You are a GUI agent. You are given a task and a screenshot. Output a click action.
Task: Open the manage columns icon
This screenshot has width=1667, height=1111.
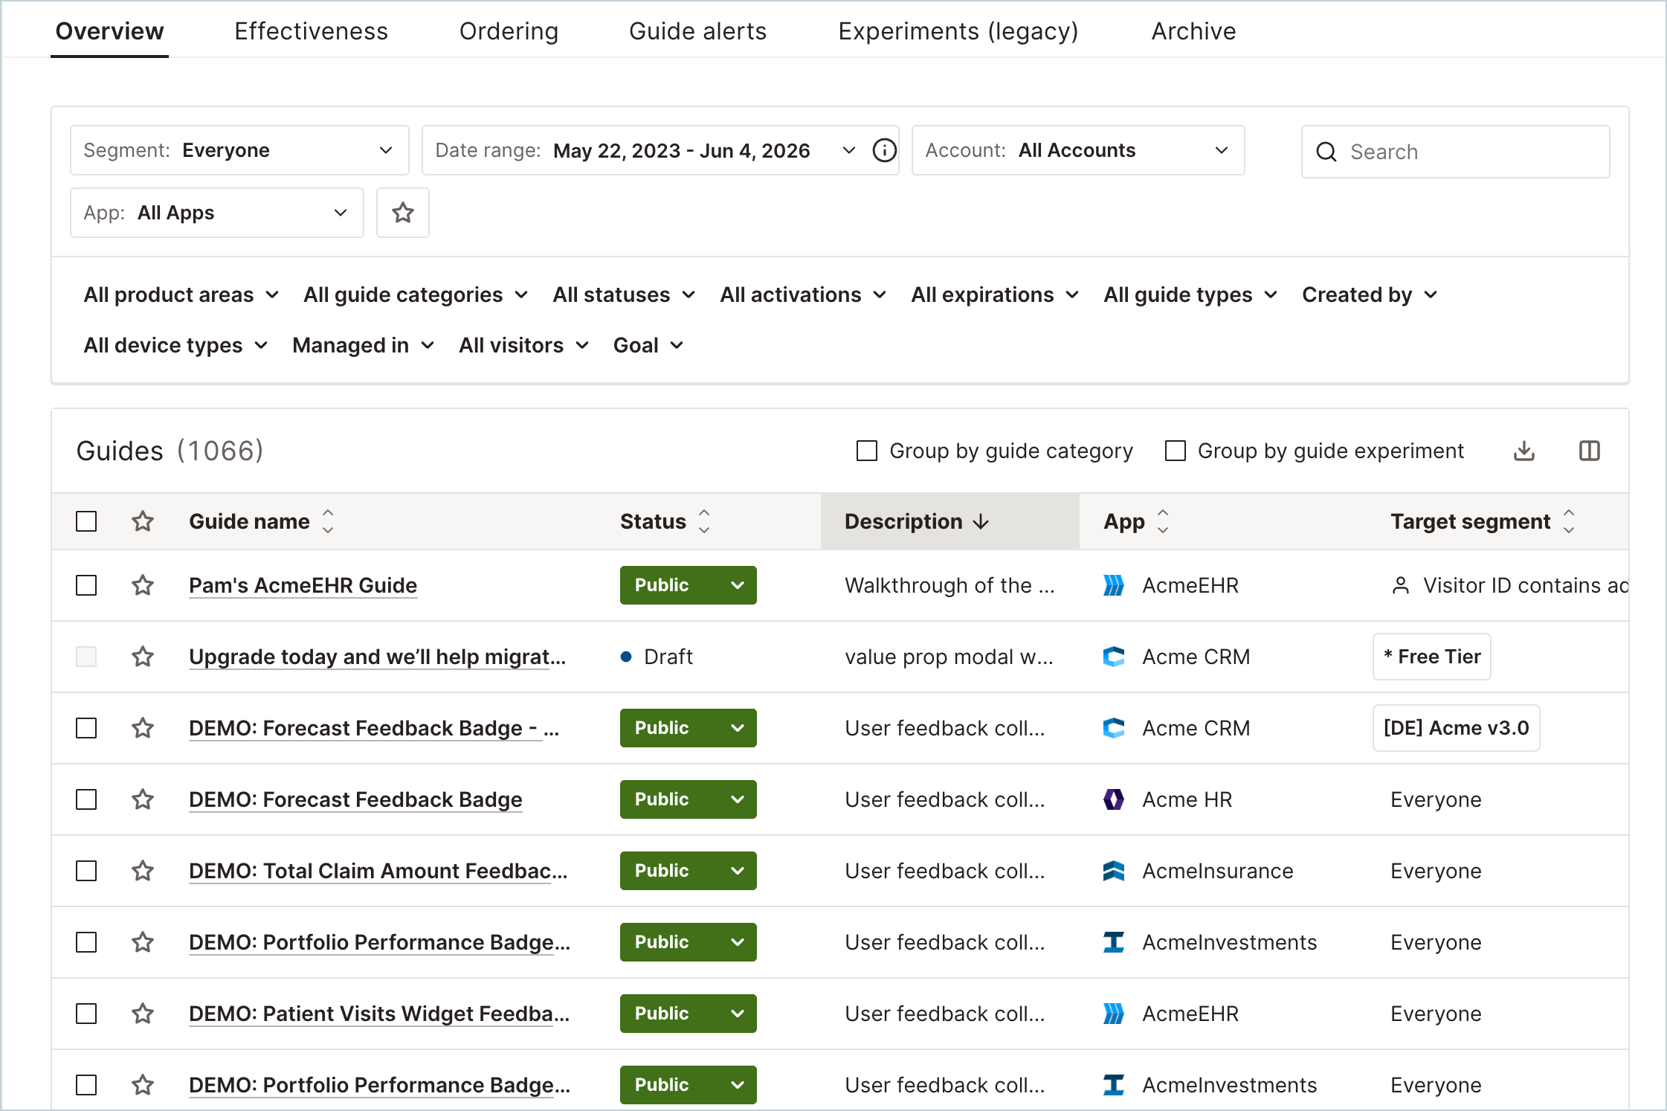[x=1590, y=451]
